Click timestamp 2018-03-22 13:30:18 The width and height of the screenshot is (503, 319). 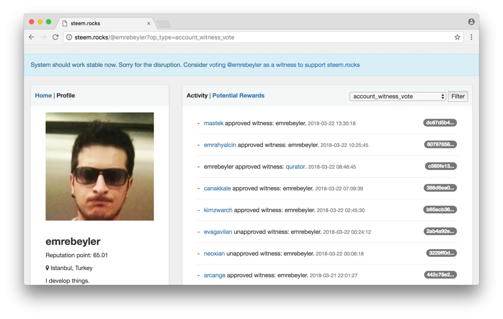pos(332,124)
